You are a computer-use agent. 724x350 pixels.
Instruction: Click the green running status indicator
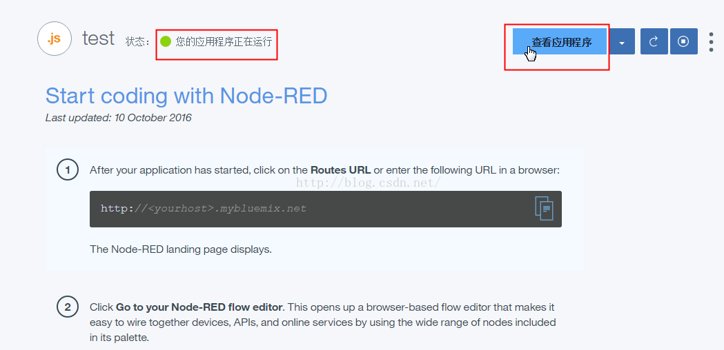(166, 41)
